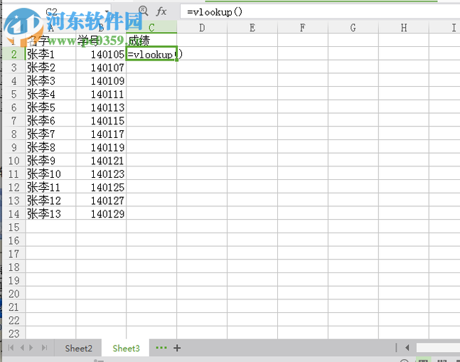The height and width of the screenshot is (362, 460).
Task: Select cell with 张李8
Action: 50,147
